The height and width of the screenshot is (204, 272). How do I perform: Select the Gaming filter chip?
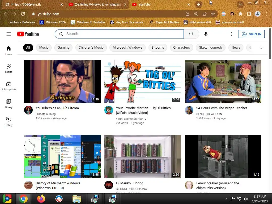click(63, 48)
